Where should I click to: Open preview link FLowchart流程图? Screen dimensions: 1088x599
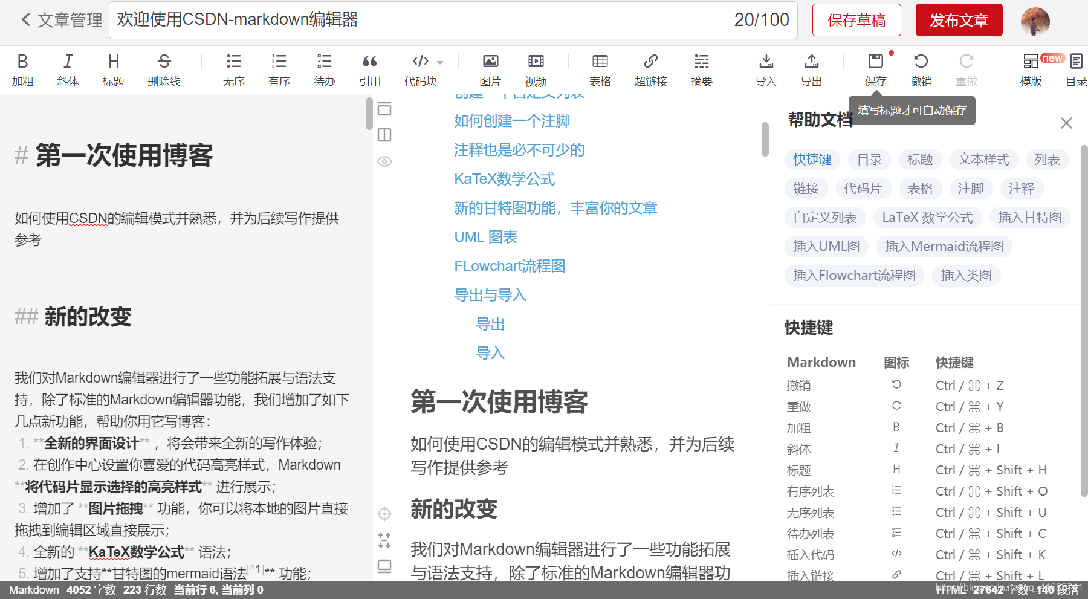pos(510,266)
